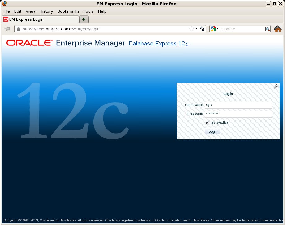This screenshot has width=285, height=225.
Task: Open the Help menu
Action: (x=102, y=11)
